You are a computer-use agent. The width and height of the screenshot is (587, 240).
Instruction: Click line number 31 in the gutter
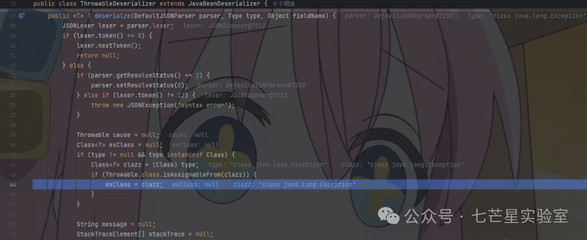click(x=13, y=55)
